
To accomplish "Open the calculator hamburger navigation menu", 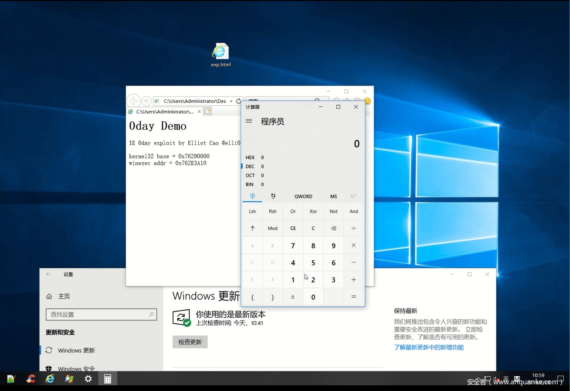I will pyautogui.click(x=249, y=121).
